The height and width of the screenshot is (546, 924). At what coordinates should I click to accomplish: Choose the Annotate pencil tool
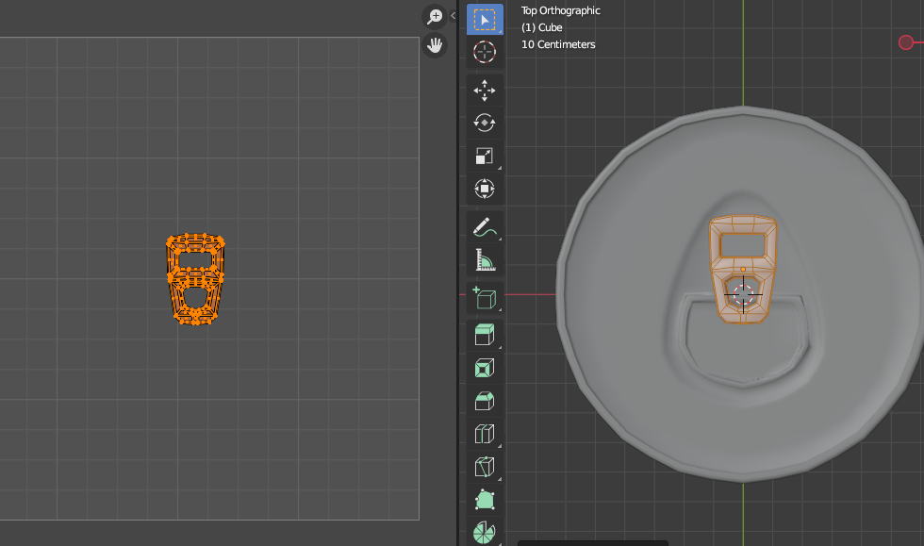click(485, 227)
